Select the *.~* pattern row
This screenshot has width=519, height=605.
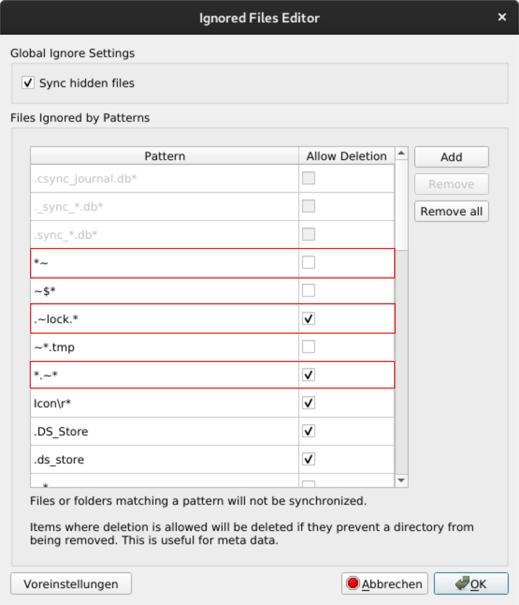coord(212,375)
